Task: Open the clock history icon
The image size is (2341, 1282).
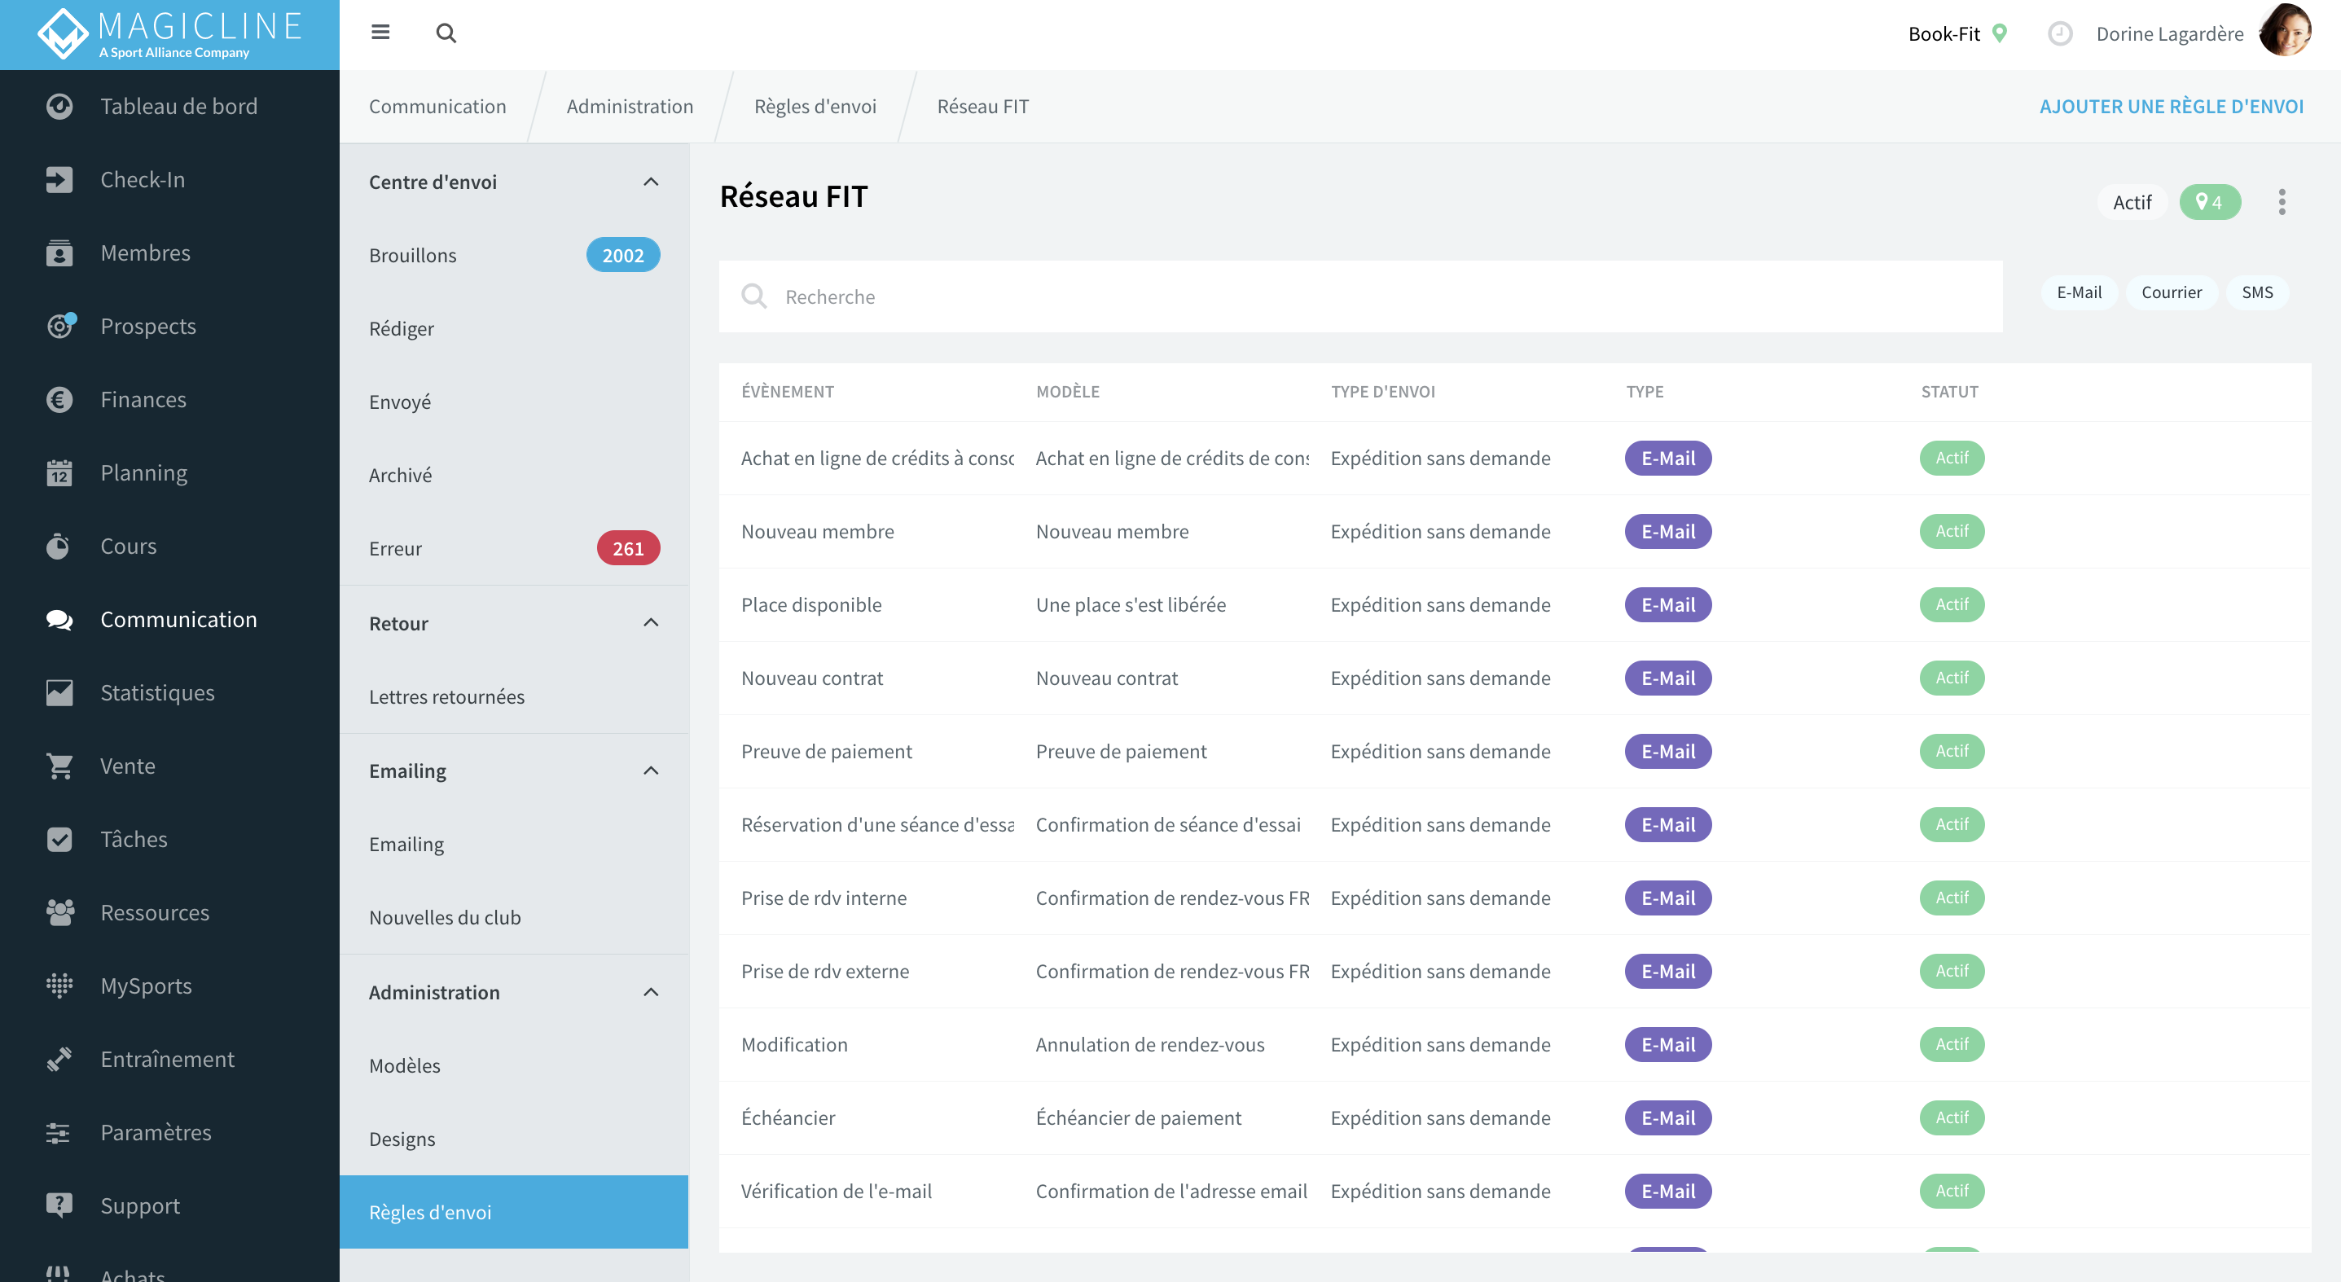Action: tap(2059, 33)
